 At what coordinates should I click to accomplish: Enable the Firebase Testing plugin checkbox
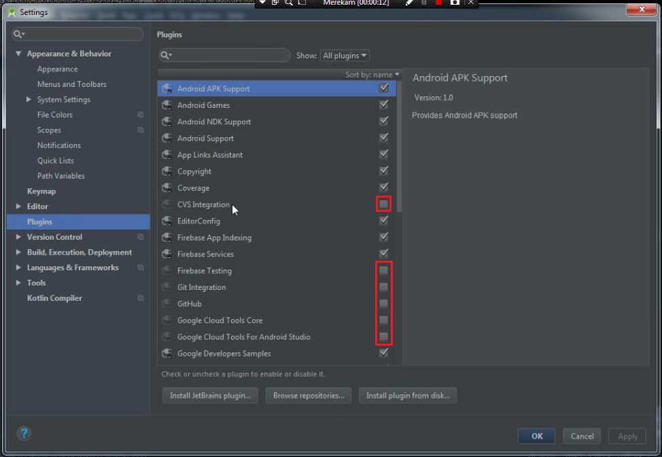pos(383,270)
